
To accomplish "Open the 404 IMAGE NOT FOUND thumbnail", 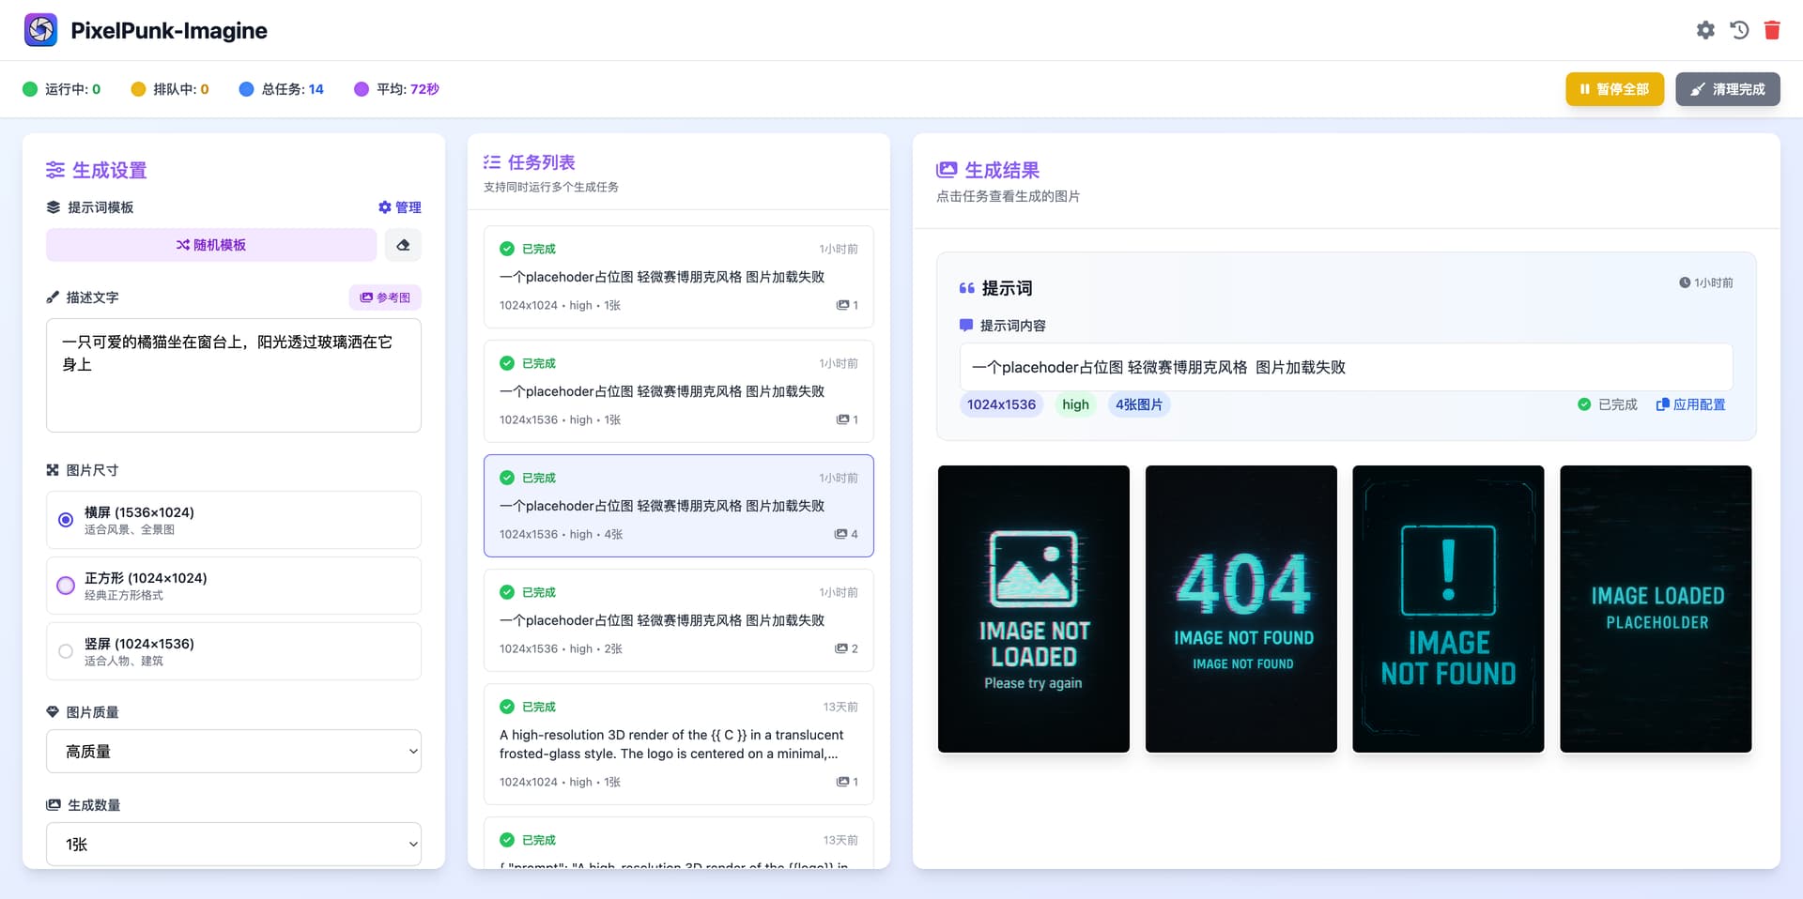I will (1241, 609).
